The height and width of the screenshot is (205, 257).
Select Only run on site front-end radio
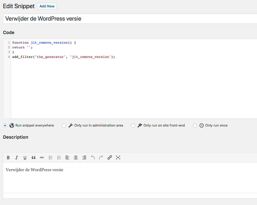[x=133, y=125]
